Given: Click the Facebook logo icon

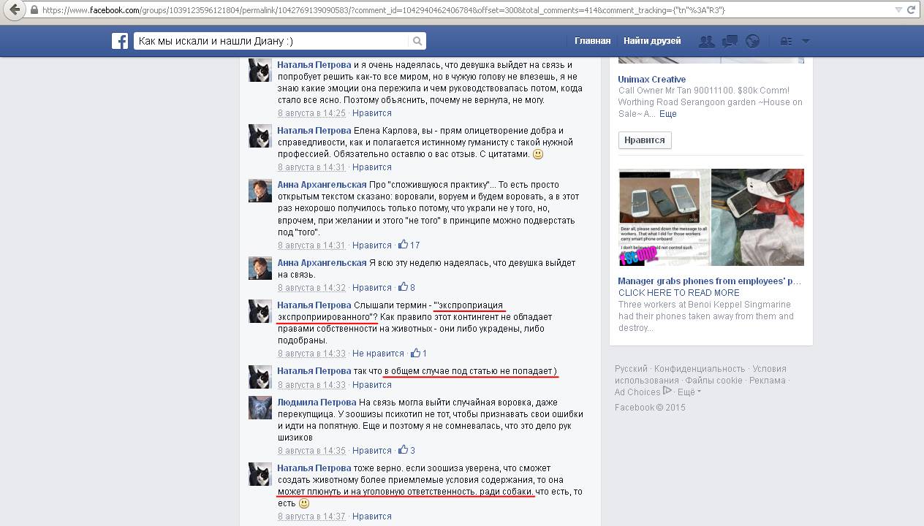Looking at the screenshot, I should pyautogui.click(x=120, y=41).
